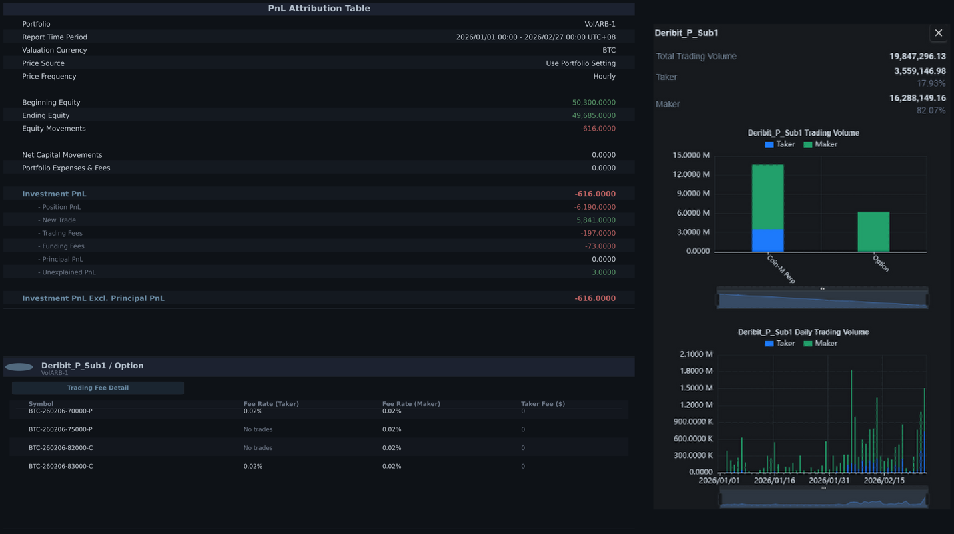Click the Report Time Period date range
Screen dimensions: 954x534
[x=536, y=37]
